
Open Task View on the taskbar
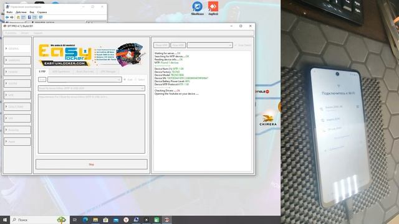click(75, 220)
